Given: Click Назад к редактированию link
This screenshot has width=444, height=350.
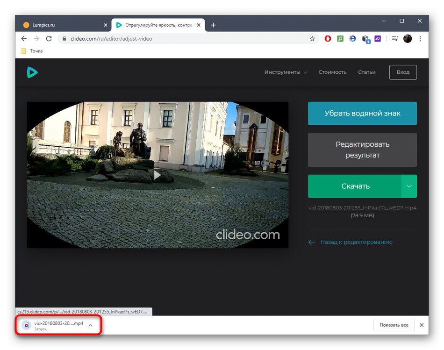Looking at the screenshot, I should coord(351,242).
